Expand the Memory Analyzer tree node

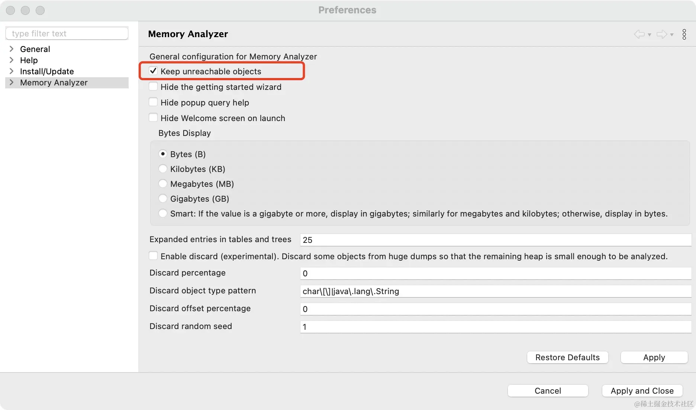[12, 82]
